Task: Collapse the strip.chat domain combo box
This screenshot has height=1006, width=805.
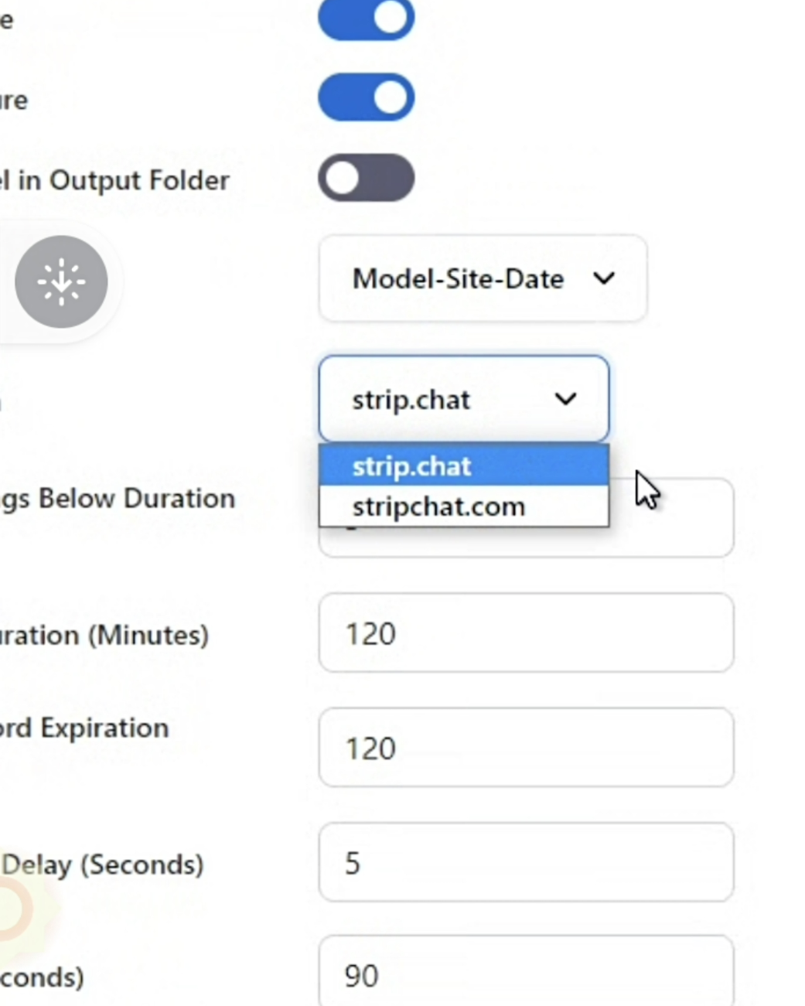Action: (x=464, y=399)
